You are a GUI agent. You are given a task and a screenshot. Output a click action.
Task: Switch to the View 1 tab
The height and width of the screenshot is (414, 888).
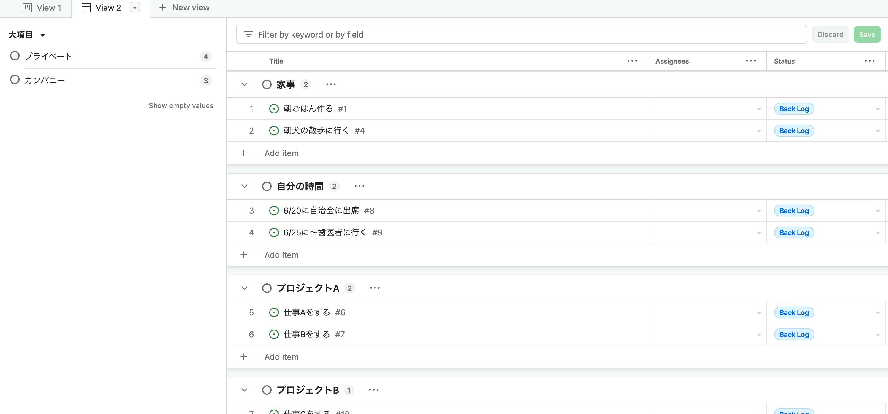click(x=42, y=8)
